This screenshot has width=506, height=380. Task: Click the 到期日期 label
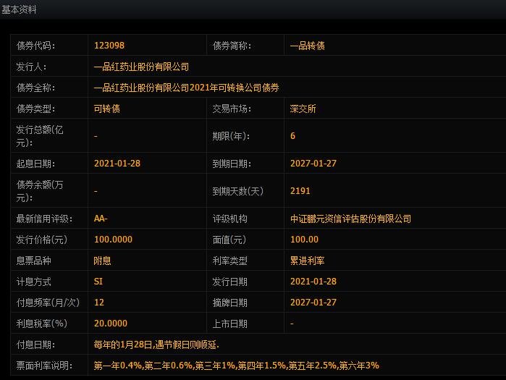232,164
